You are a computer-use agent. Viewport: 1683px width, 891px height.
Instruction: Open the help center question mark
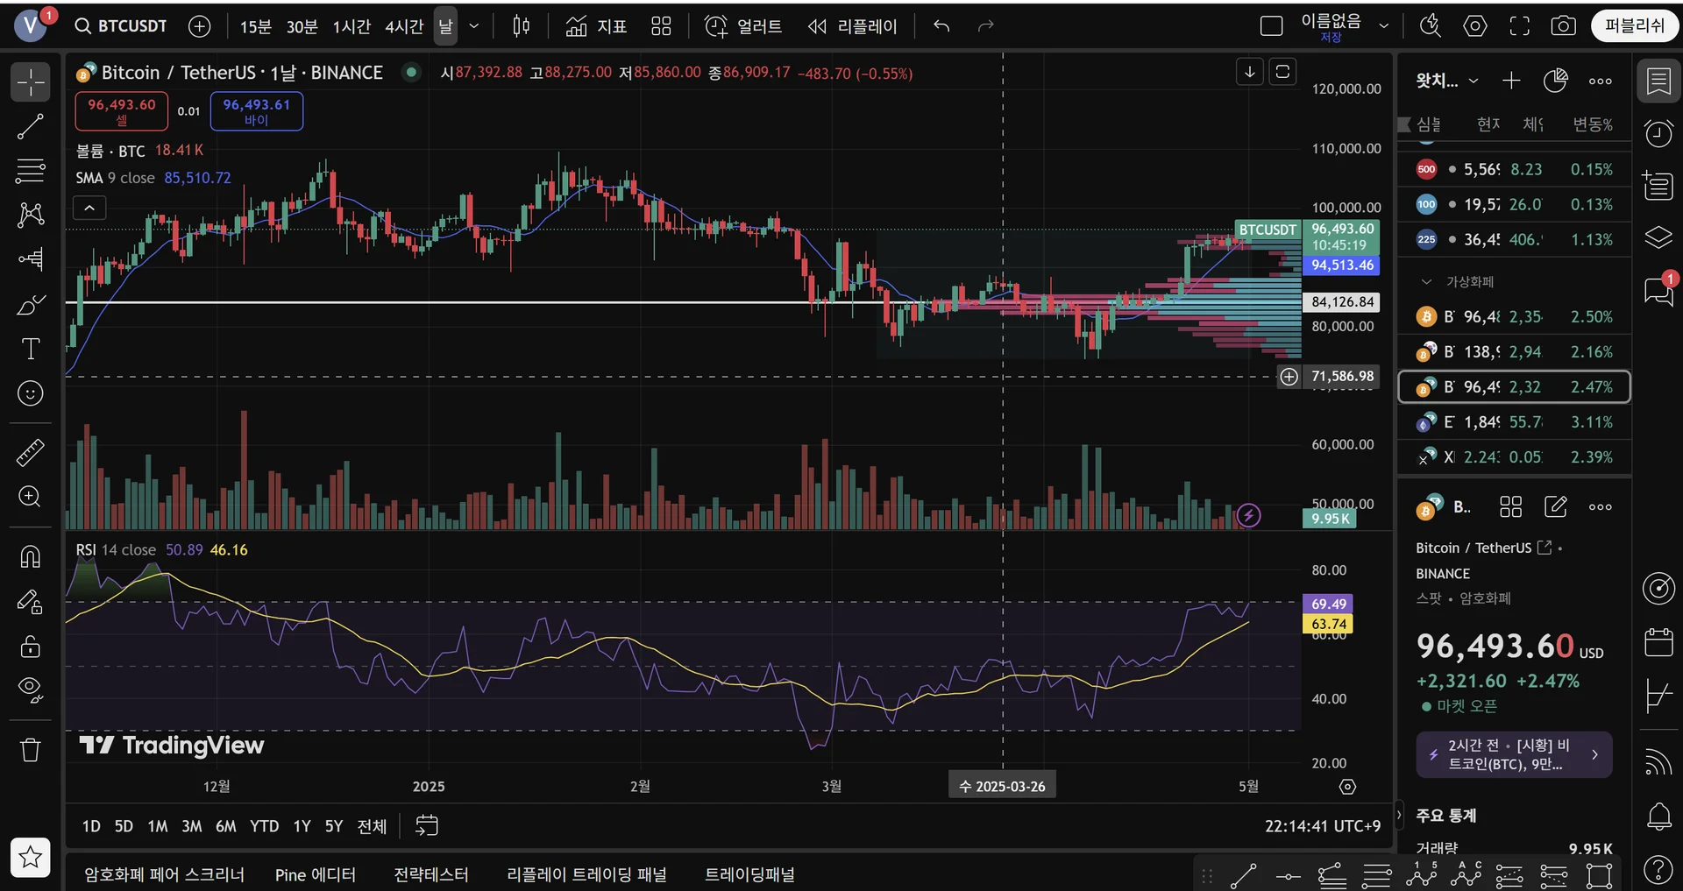tap(1658, 869)
